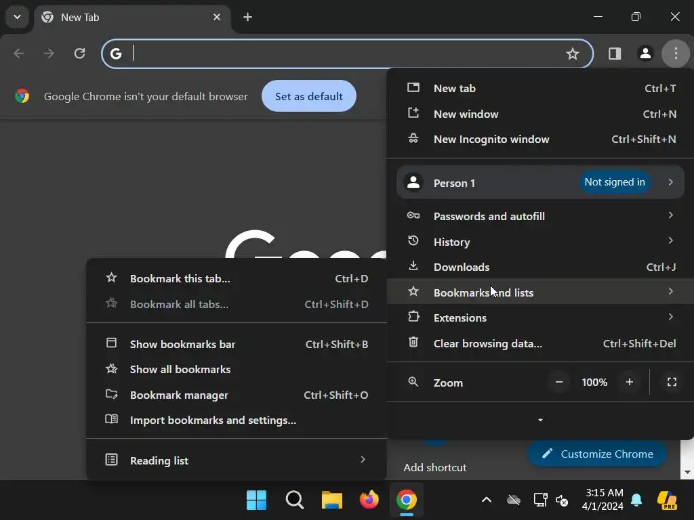Select Bookmarks and lists entry
Viewport: 694px width, 520px height.
pos(541,292)
